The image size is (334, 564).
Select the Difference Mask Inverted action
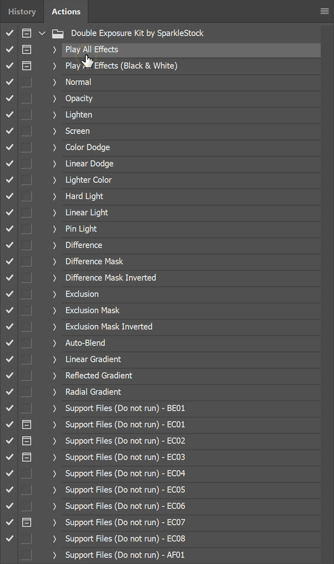(110, 278)
